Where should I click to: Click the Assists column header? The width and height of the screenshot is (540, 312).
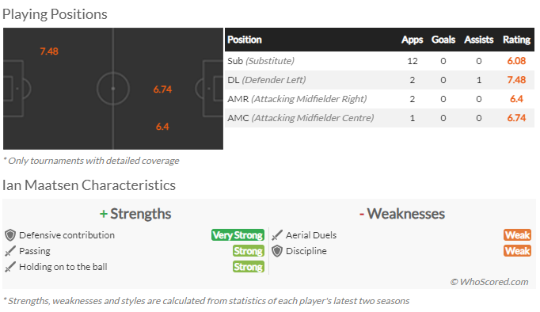click(x=479, y=40)
